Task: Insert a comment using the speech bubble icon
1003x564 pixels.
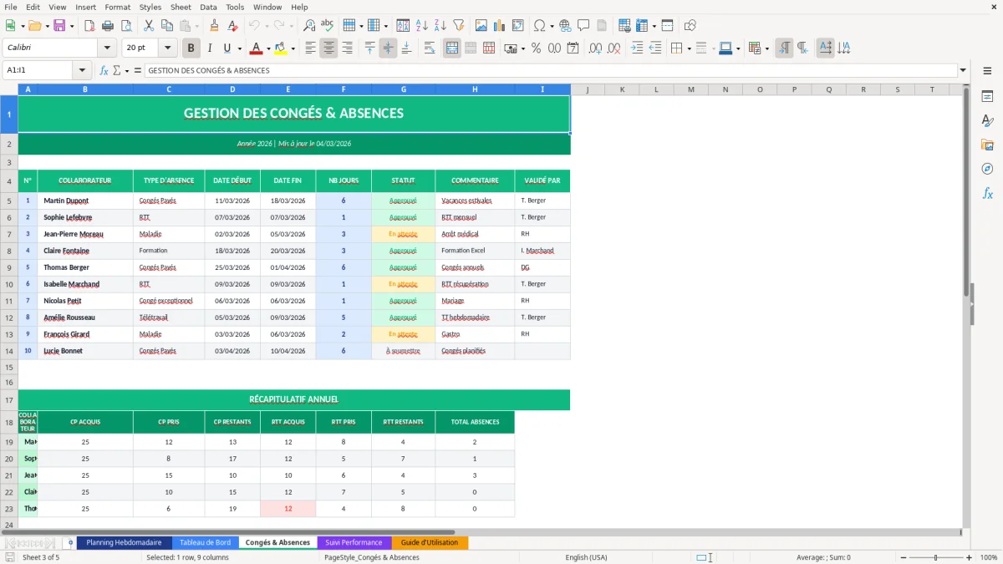Action: tap(583, 26)
